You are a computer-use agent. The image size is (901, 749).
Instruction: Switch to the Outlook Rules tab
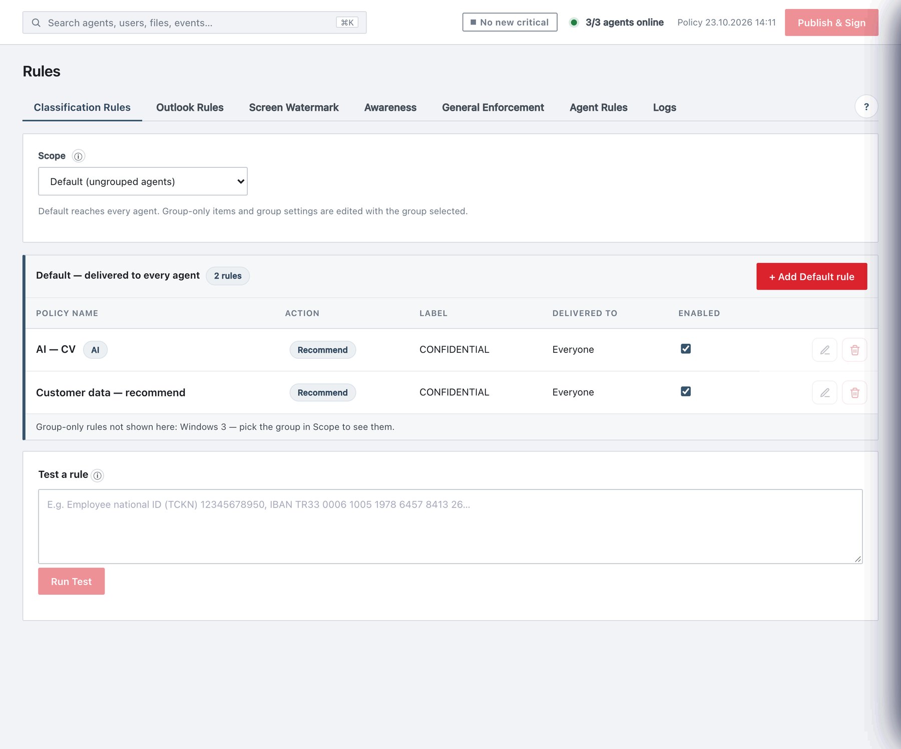(190, 107)
